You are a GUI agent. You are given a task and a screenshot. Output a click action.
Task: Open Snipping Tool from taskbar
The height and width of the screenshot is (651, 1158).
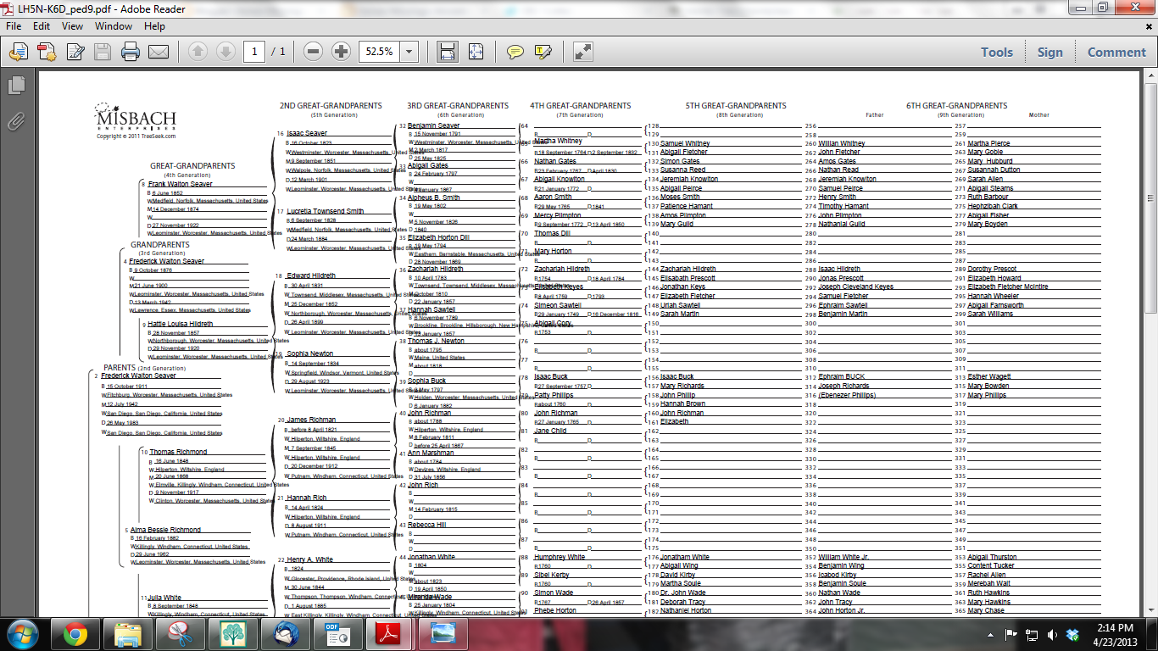(x=180, y=634)
